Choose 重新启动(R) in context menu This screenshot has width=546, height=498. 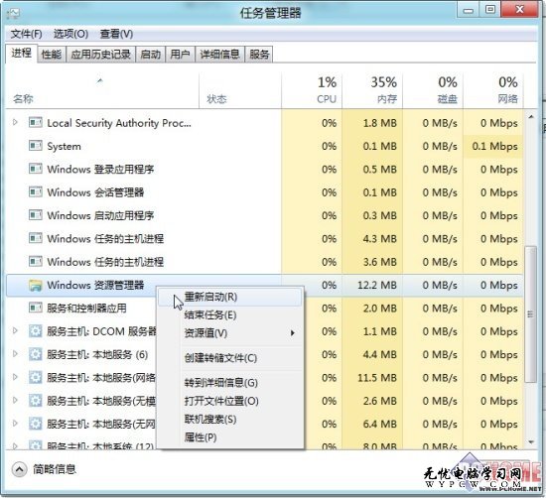[230, 298]
